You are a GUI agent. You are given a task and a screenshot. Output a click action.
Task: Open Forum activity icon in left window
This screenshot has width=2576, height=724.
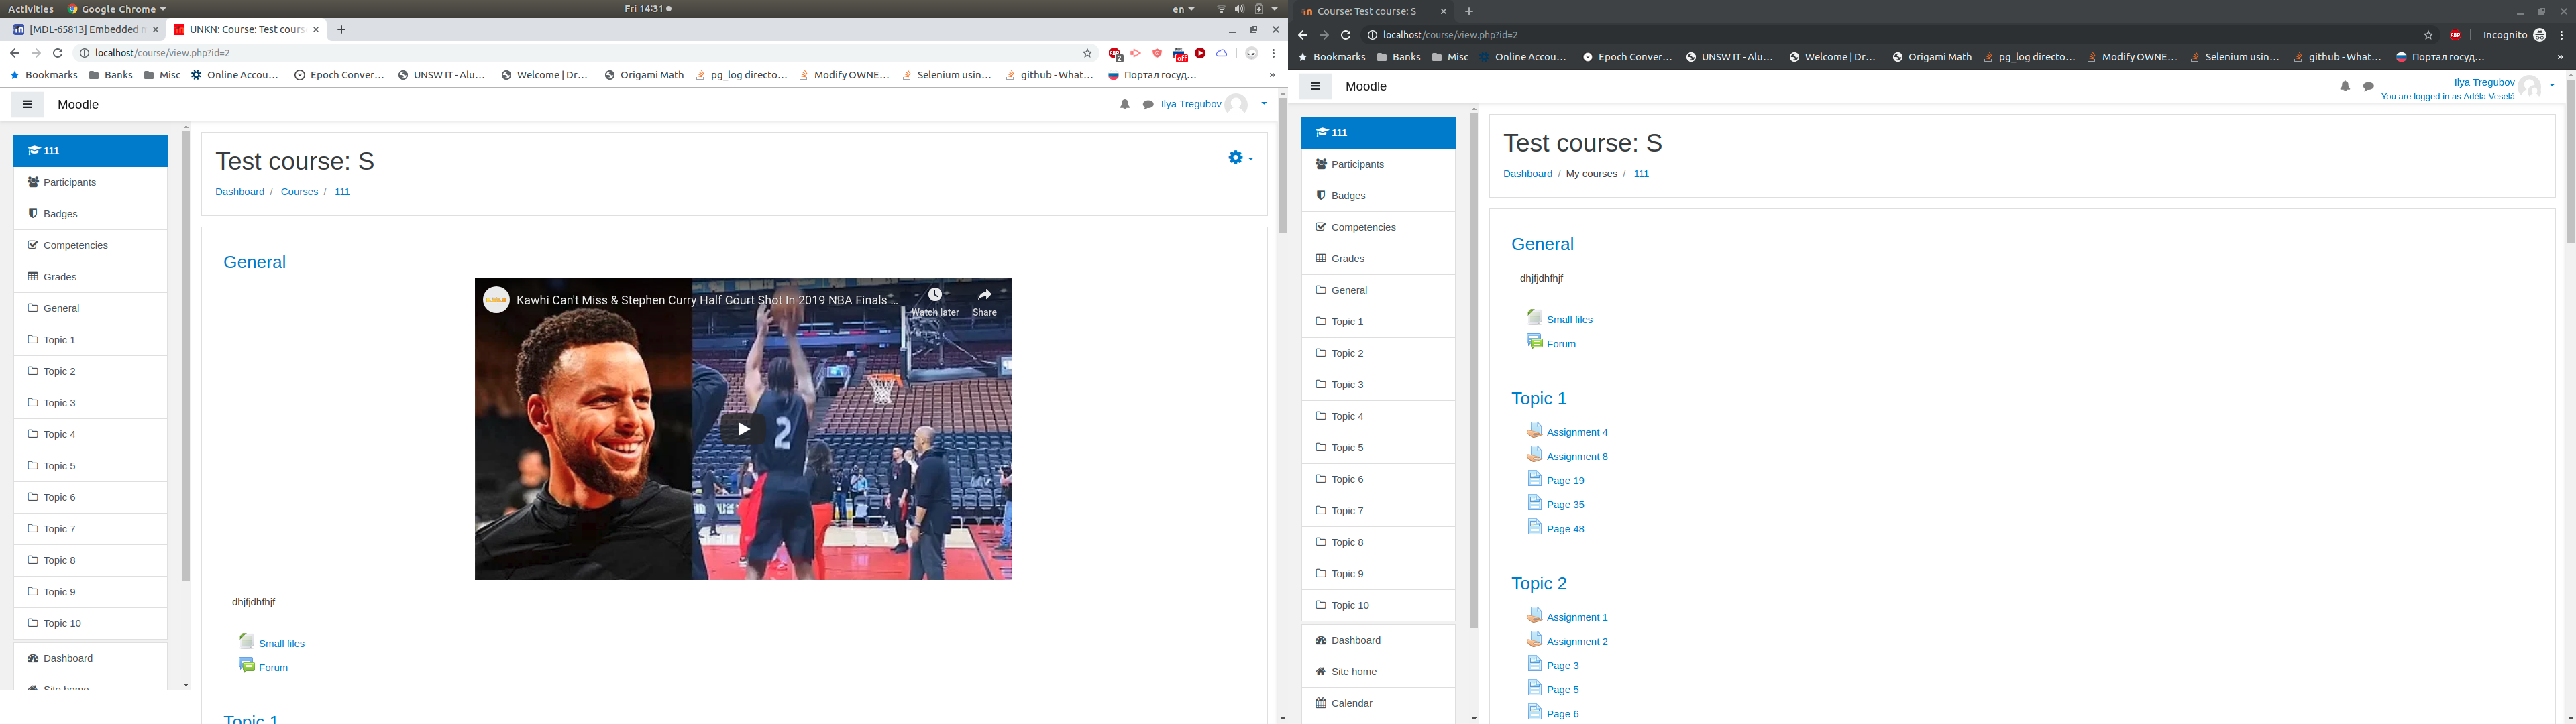[246, 665]
